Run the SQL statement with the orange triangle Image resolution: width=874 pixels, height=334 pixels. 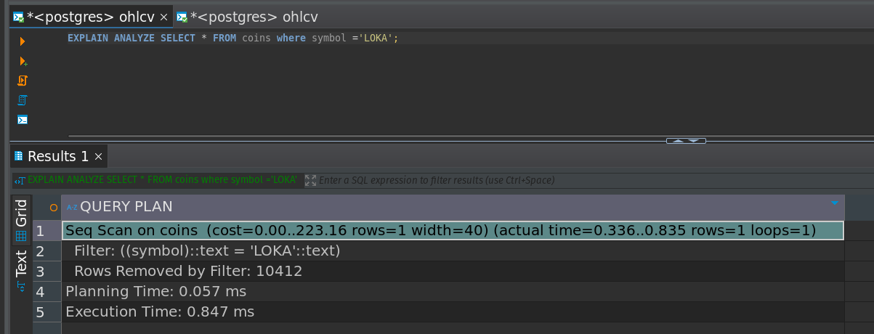point(23,42)
